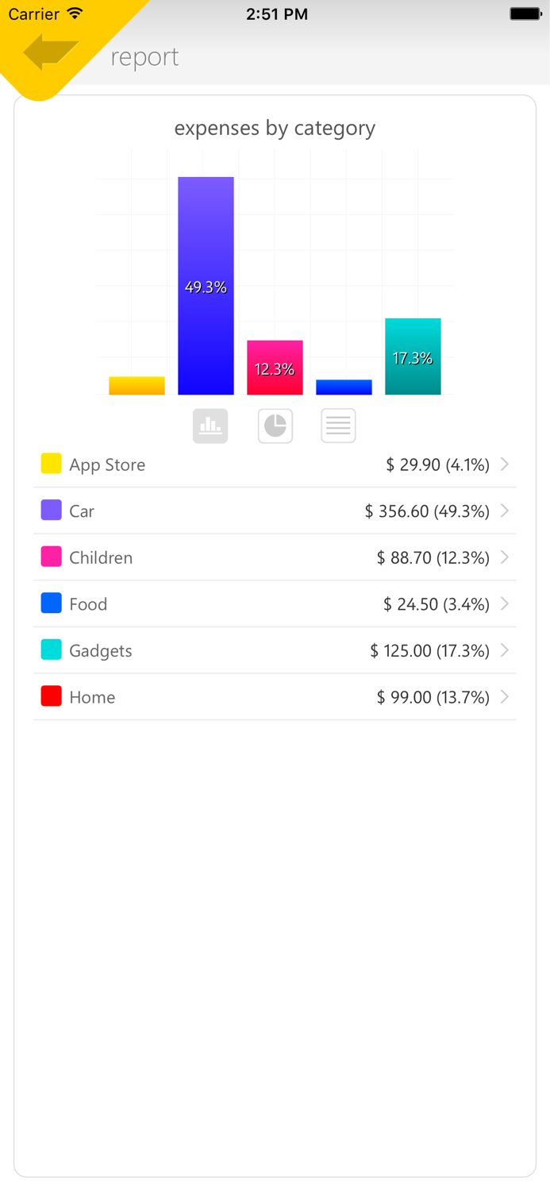Viewport: 550px width, 1191px height.
Task: Select the bar chart view icon
Action: [210, 426]
